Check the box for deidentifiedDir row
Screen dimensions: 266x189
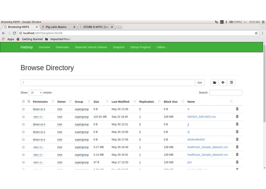click(x=23, y=140)
